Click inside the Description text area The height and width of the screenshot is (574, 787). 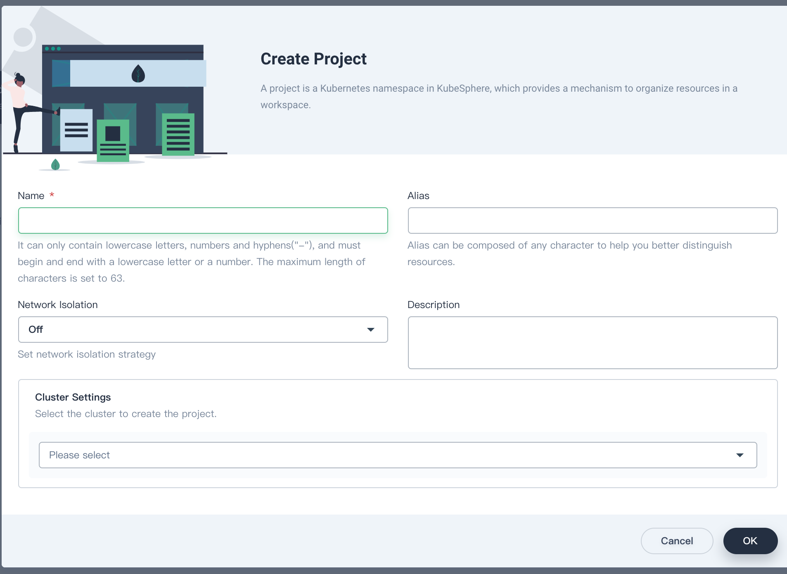(592, 343)
